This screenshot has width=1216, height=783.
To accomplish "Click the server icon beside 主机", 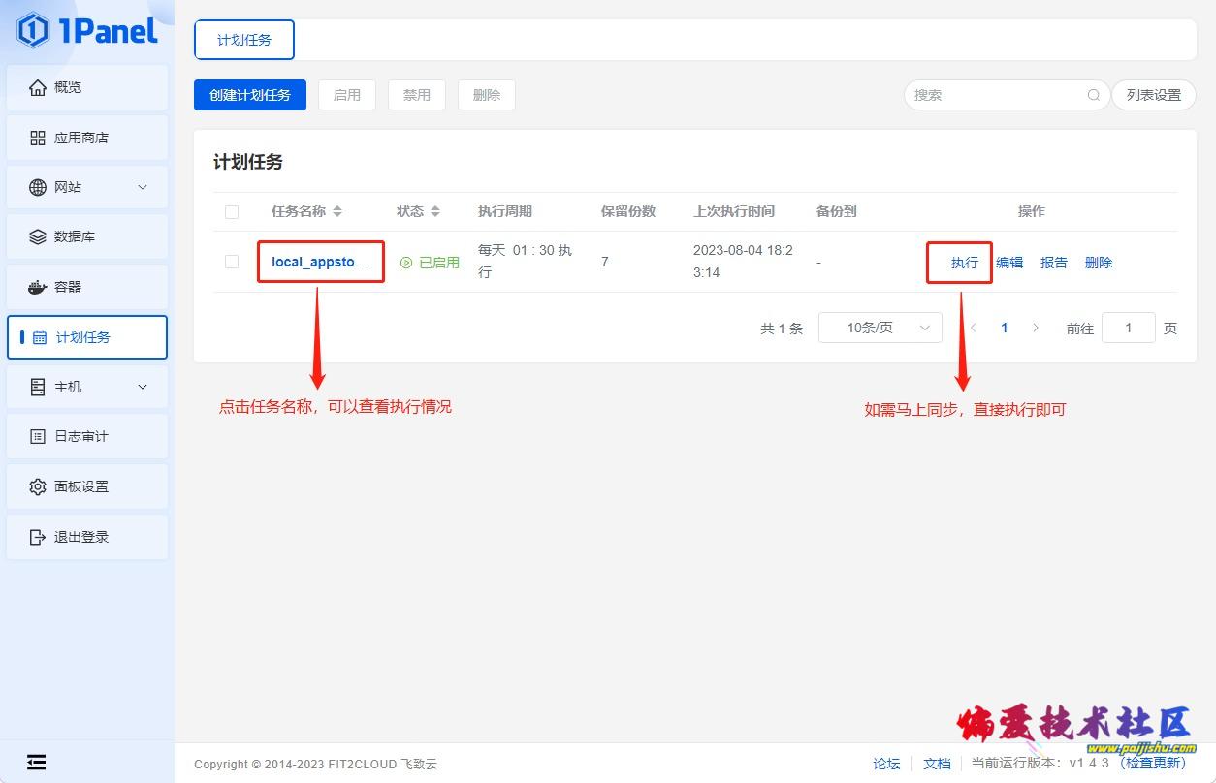I will [38, 387].
